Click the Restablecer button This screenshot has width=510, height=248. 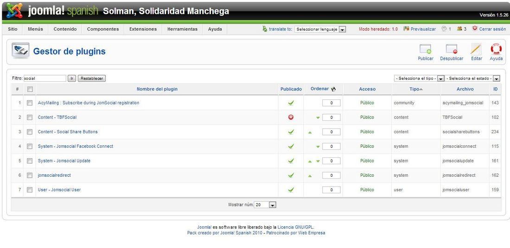92,79
